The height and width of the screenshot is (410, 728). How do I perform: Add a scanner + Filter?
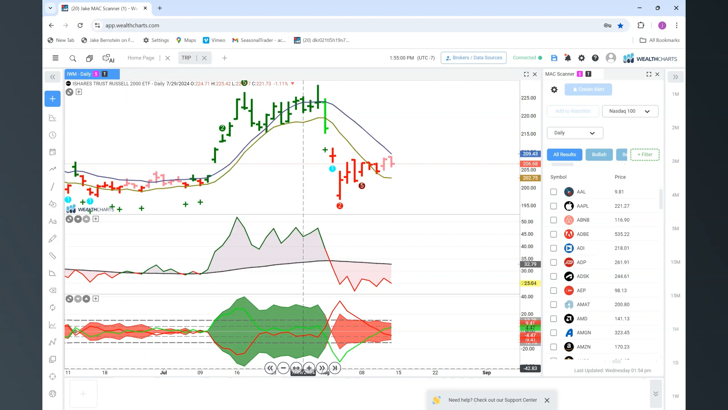coord(645,155)
